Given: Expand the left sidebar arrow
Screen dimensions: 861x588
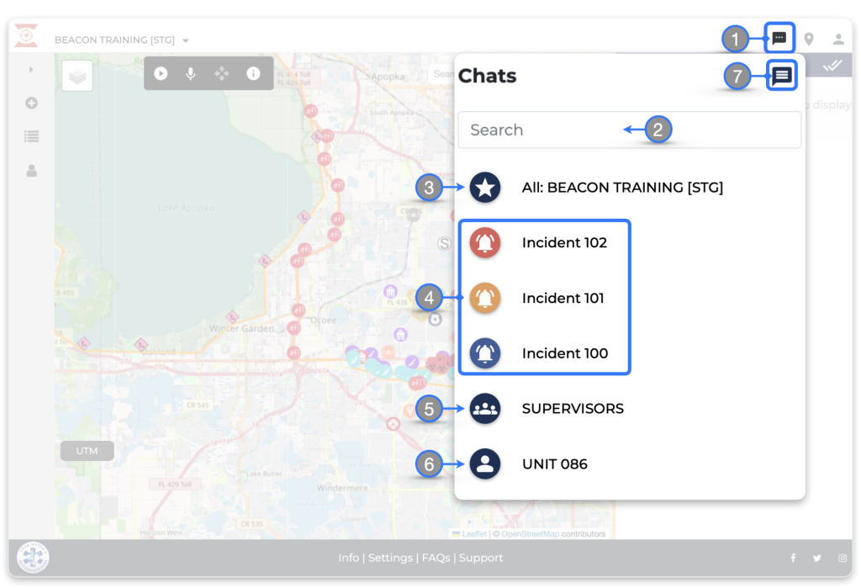Looking at the screenshot, I should [x=31, y=69].
